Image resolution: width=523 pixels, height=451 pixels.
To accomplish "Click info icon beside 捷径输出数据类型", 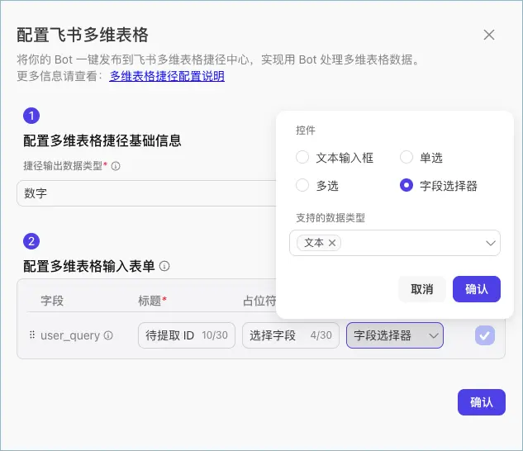I will coord(116,166).
